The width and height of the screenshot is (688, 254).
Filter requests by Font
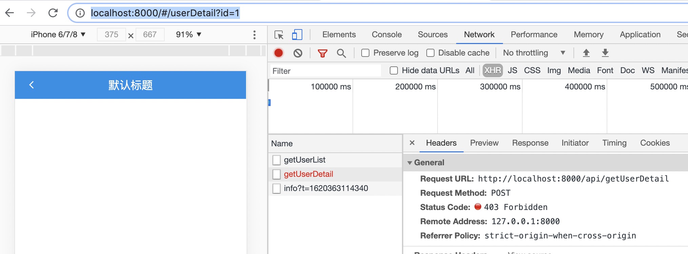tap(605, 70)
